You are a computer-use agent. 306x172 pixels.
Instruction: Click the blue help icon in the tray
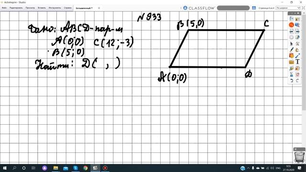tap(242, 168)
